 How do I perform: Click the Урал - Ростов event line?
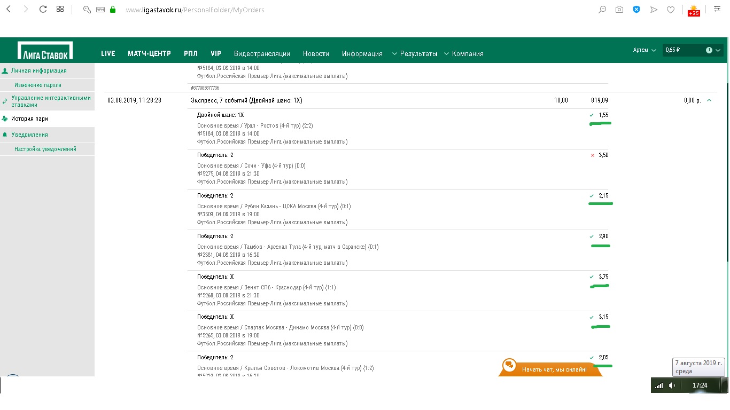click(255, 125)
